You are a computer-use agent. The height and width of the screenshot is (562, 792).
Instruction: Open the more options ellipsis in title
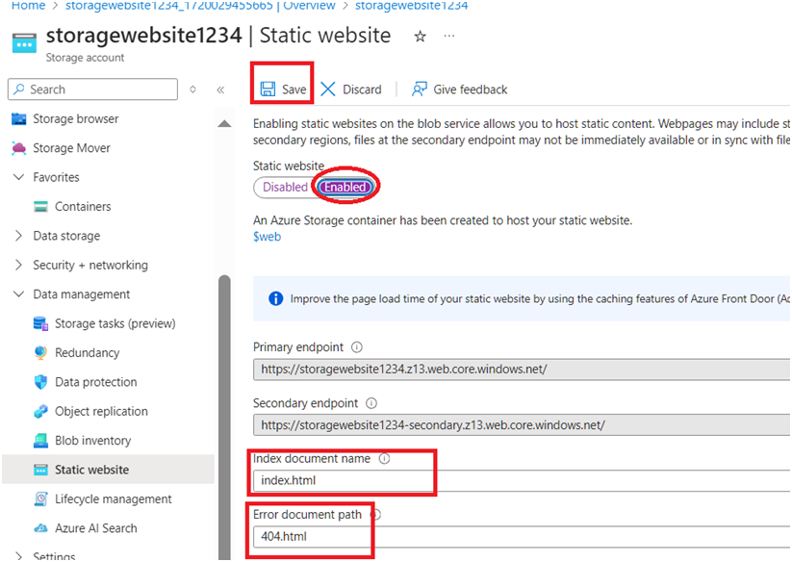[x=449, y=36]
